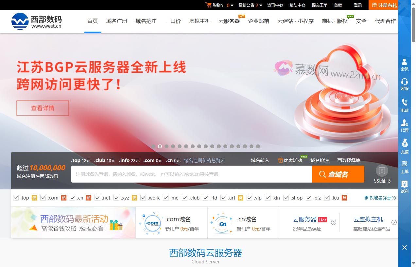Open 查看详情 on the BGP banner
The image size is (416, 267).
43,108
